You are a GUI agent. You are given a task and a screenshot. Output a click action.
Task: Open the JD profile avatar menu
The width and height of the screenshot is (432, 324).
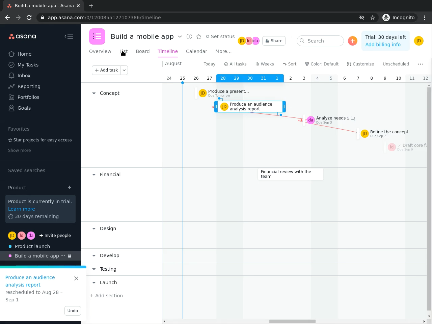pyautogui.click(x=418, y=41)
